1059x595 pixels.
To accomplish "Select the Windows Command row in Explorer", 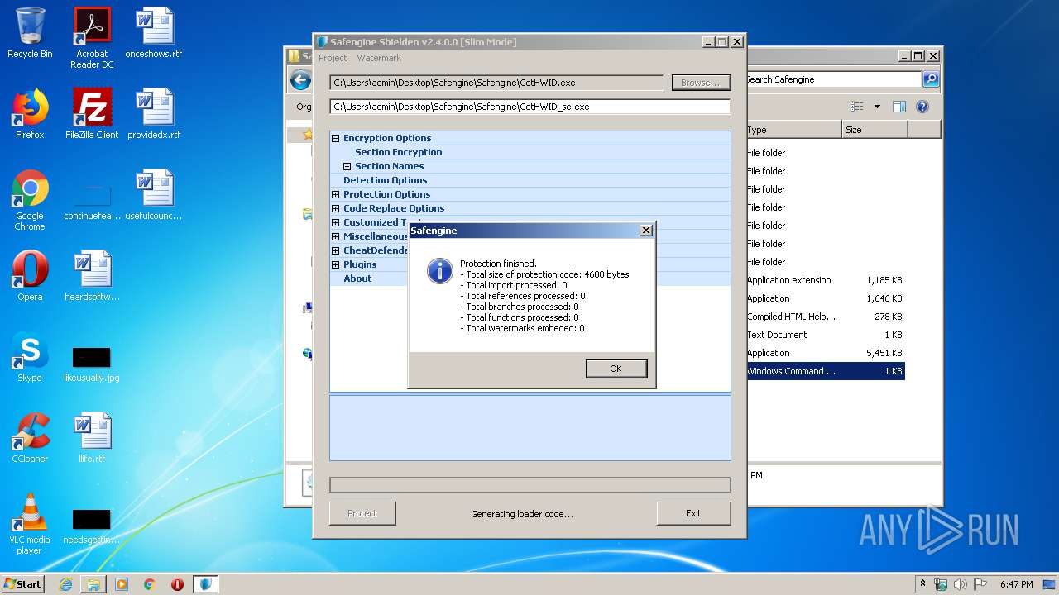I will point(825,371).
